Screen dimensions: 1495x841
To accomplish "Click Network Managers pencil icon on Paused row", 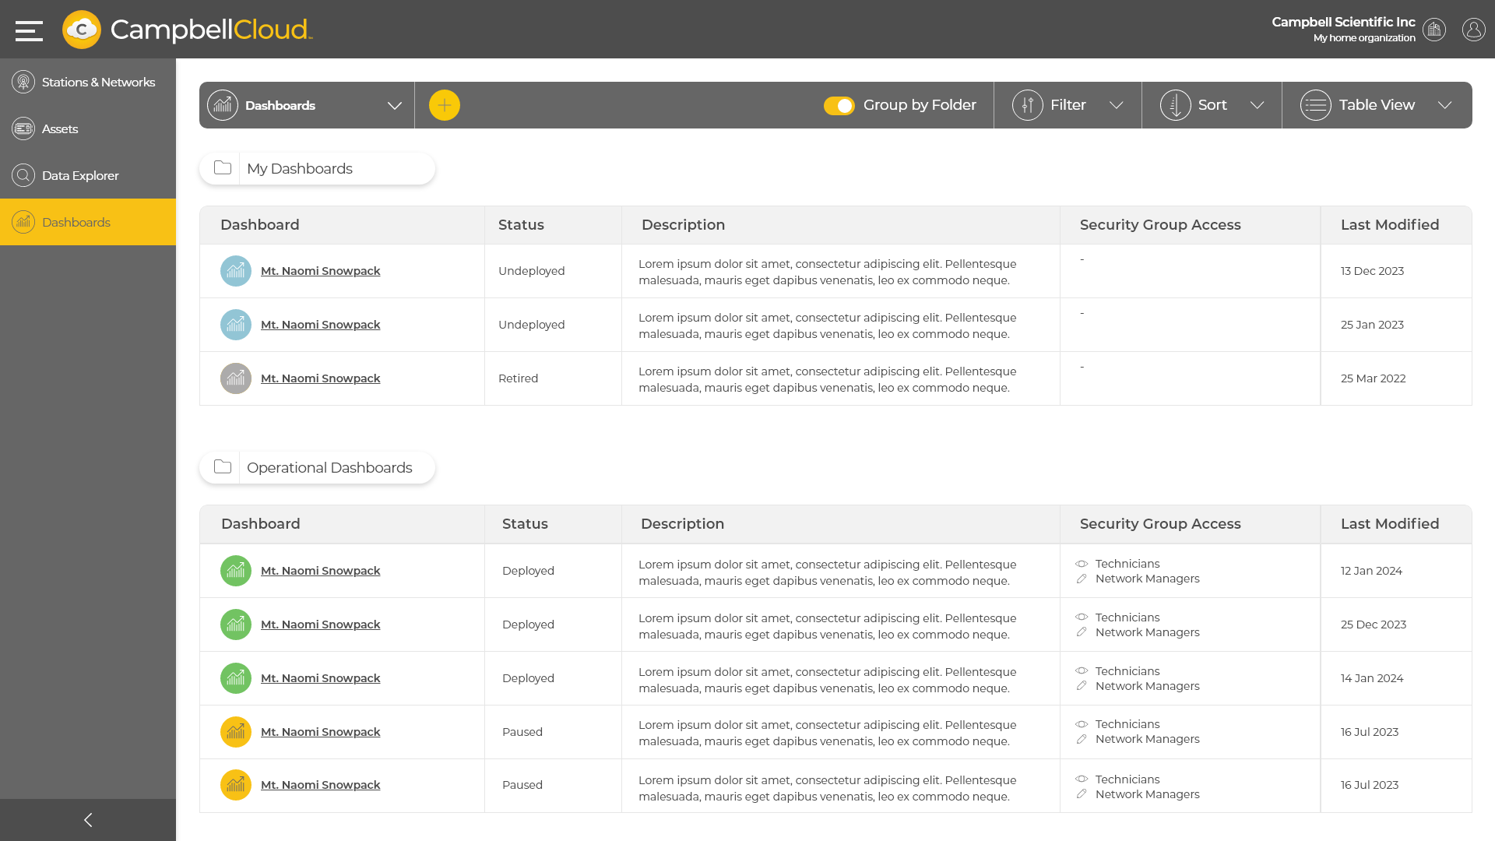I will pos(1082,739).
